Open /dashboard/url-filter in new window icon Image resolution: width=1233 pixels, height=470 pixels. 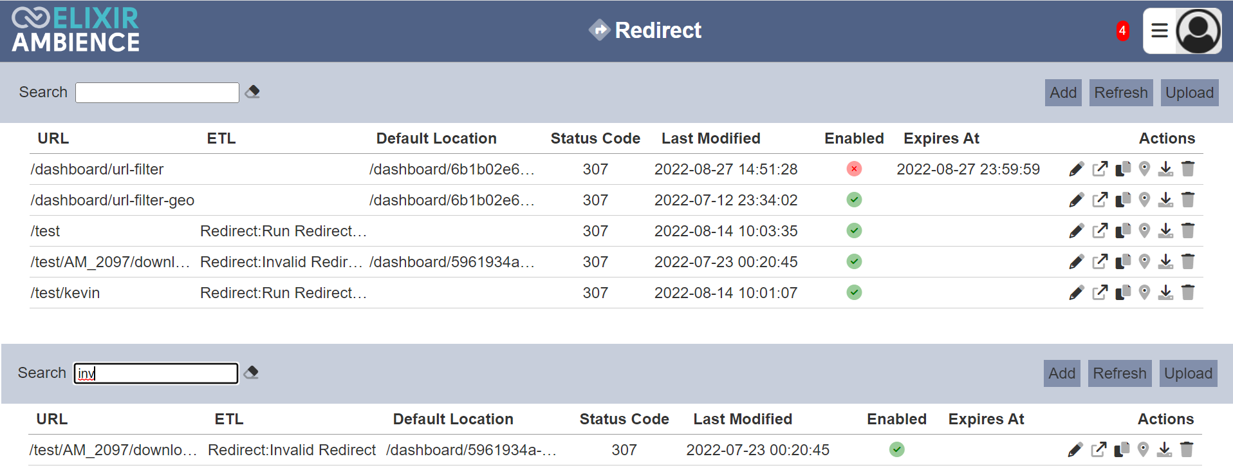coord(1100,169)
